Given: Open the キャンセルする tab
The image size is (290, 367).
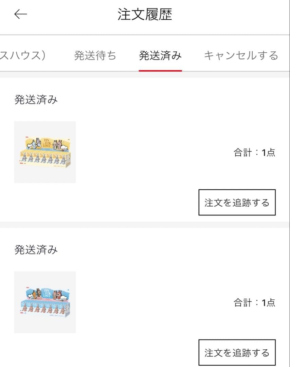Looking at the screenshot, I should click(241, 55).
